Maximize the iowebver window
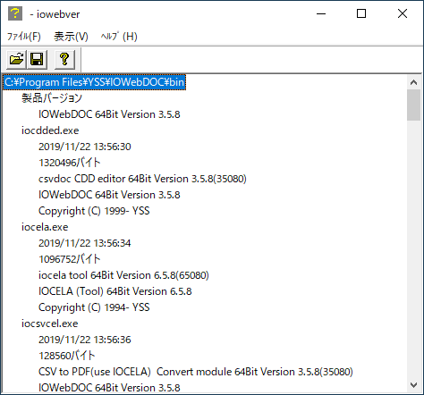This screenshot has height=395, width=424. (361, 13)
